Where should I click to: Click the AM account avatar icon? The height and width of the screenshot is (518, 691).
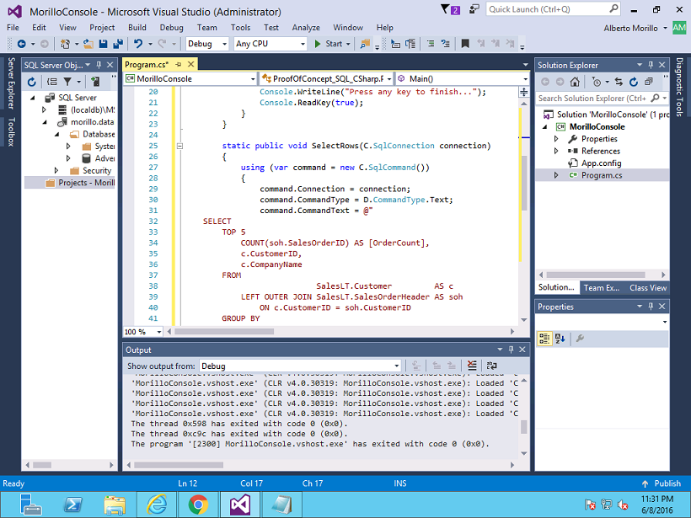pyautogui.click(x=679, y=28)
